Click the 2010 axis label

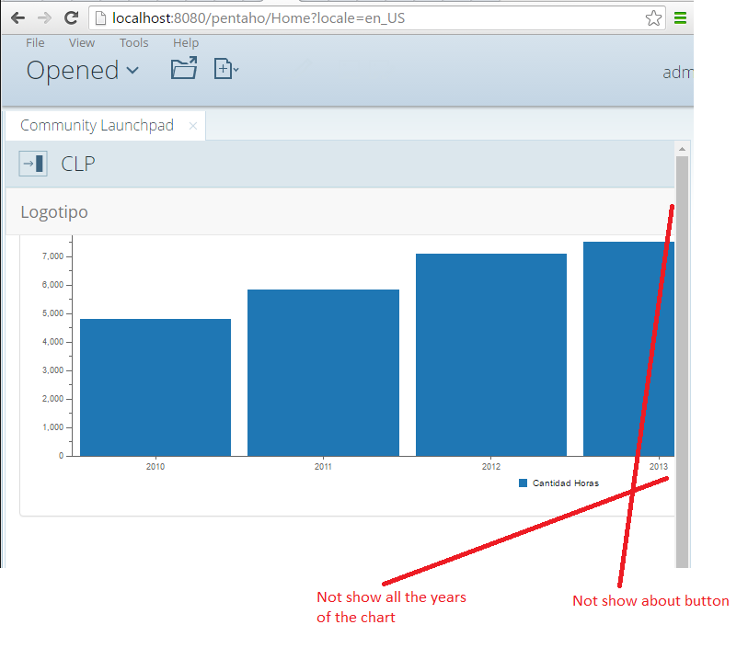point(155,467)
